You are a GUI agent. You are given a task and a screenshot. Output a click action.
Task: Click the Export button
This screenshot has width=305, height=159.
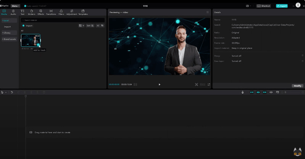click(x=282, y=6)
